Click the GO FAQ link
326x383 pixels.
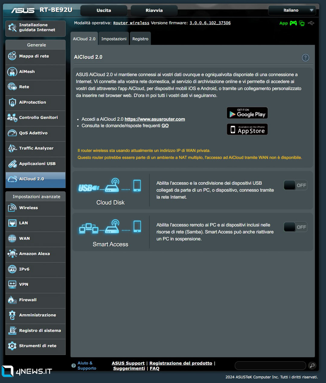(x=165, y=126)
